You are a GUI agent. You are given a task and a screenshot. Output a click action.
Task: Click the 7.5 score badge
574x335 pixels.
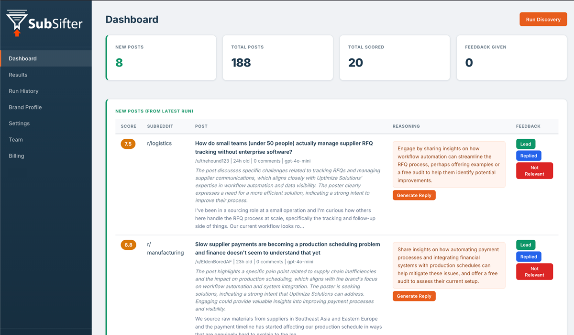click(x=128, y=144)
